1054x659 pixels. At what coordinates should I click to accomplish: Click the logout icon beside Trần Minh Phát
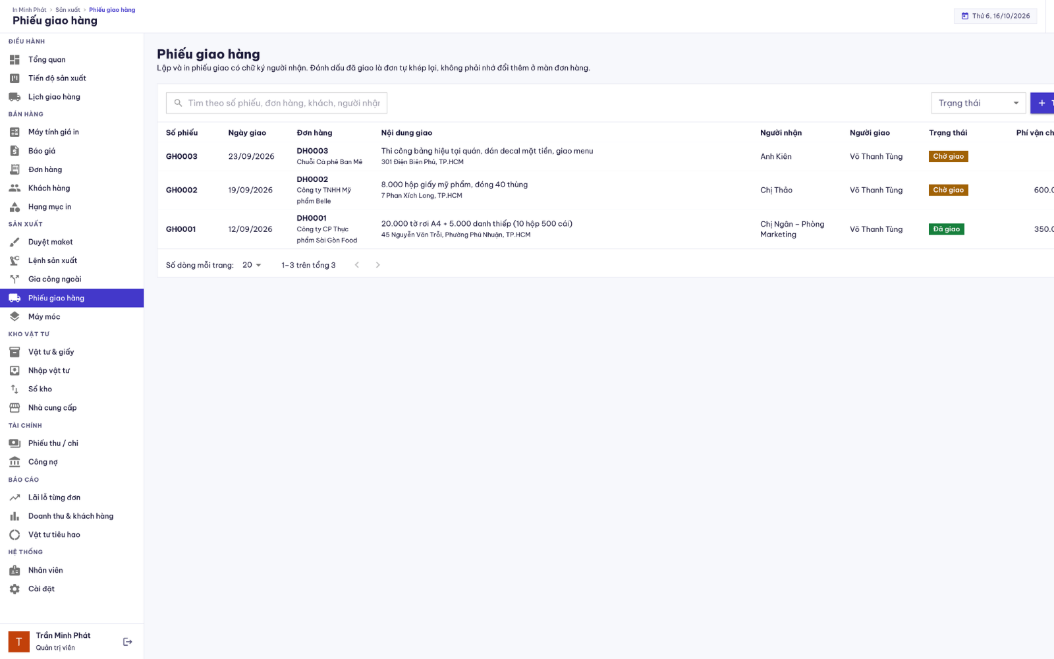[128, 642]
